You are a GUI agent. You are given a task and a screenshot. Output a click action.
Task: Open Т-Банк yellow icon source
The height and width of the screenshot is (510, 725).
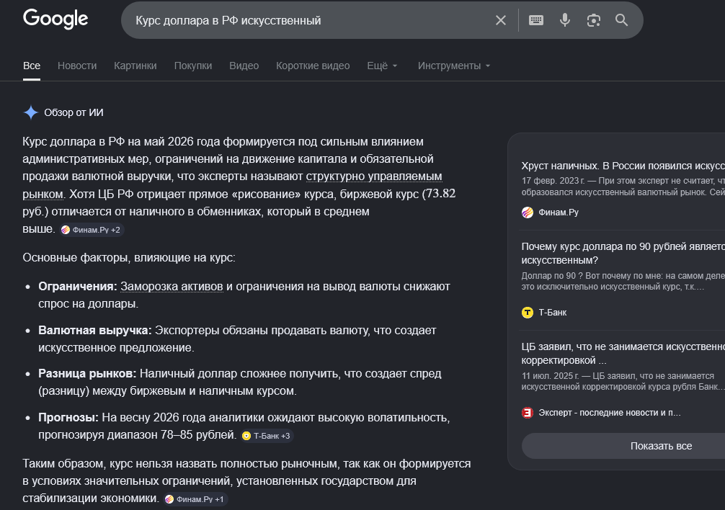pos(527,313)
